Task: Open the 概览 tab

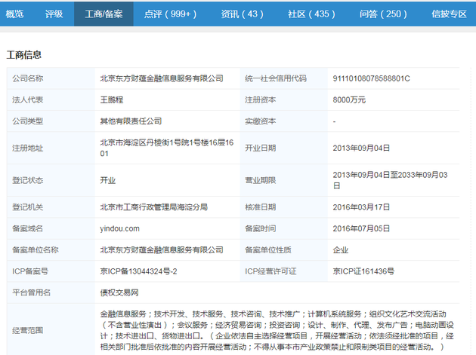Action: [14, 14]
